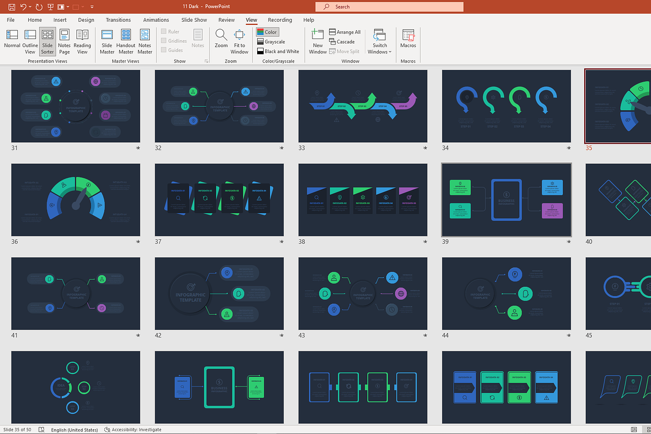
Task: Switch to Black and White mode
Action: pyautogui.click(x=278, y=52)
